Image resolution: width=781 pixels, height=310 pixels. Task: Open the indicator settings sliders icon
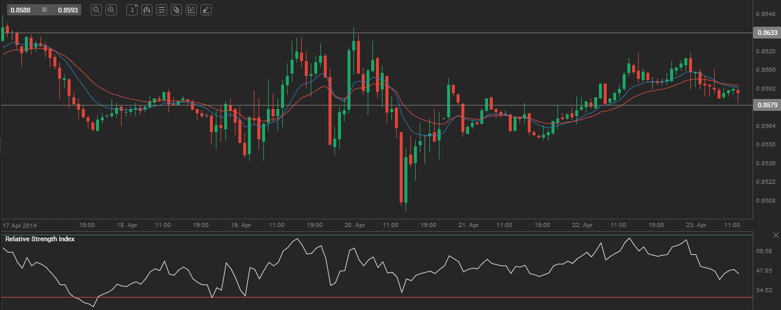tap(161, 10)
